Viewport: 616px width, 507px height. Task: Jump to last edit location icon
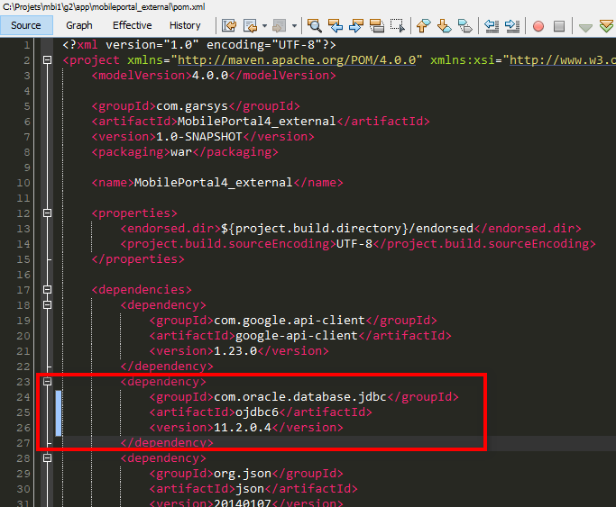(229, 26)
